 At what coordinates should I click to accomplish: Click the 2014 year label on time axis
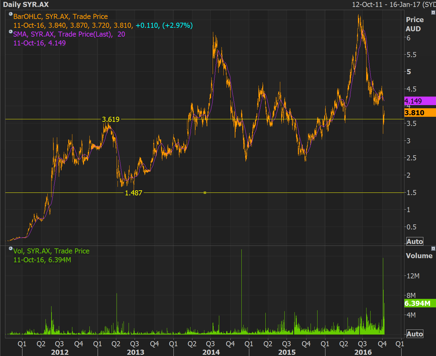coord(211,352)
